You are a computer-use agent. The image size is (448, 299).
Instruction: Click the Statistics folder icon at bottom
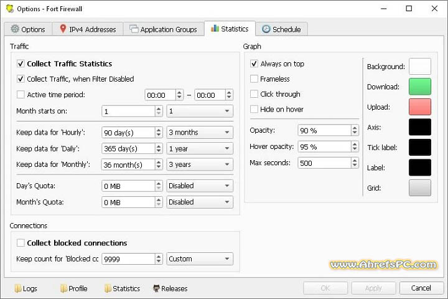(x=108, y=288)
